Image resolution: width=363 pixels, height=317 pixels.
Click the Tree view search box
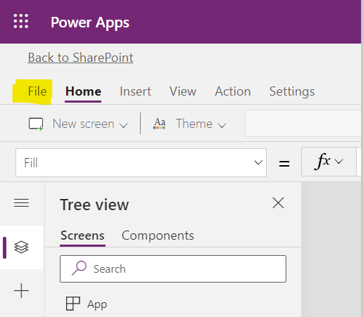(x=173, y=269)
